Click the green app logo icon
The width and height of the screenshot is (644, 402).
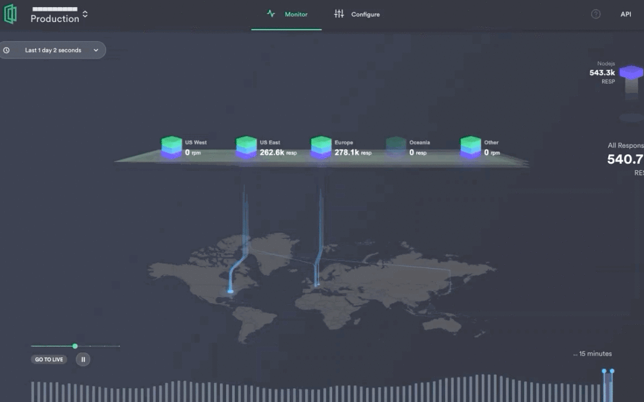tap(10, 14)
